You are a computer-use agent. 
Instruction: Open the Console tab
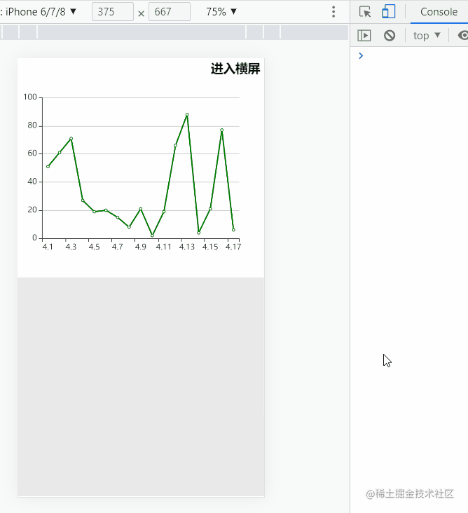(439, 12)
